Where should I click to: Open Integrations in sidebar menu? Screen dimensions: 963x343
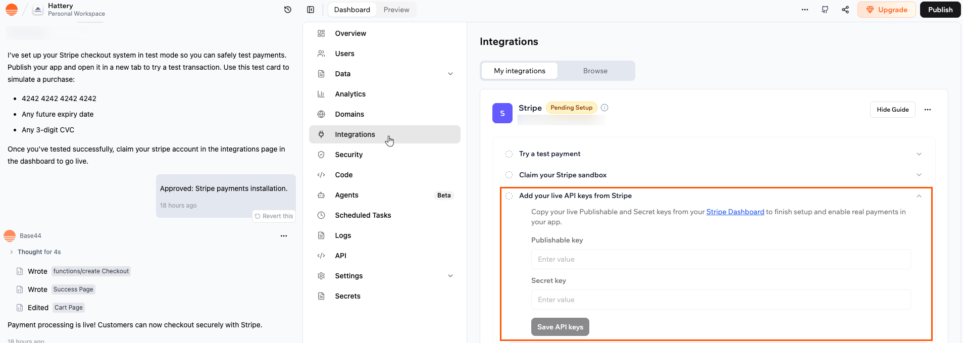coord(385,134)
